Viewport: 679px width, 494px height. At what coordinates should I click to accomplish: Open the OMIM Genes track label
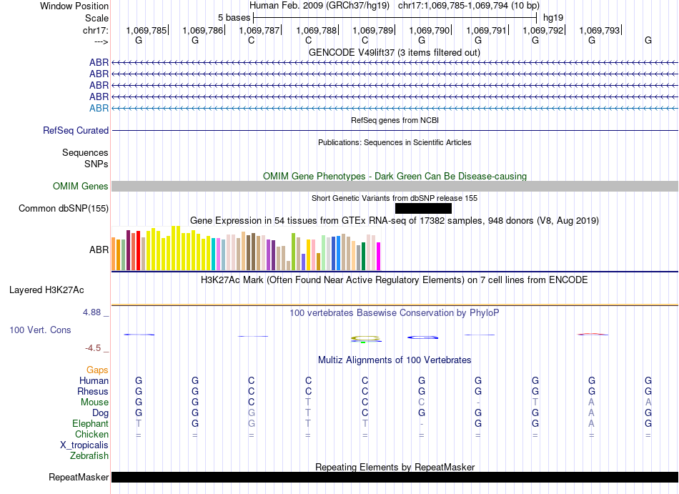[81, 186]
